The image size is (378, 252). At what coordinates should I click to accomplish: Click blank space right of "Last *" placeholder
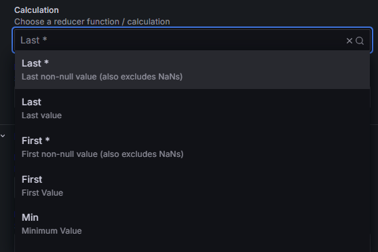(x=193, y=40)
